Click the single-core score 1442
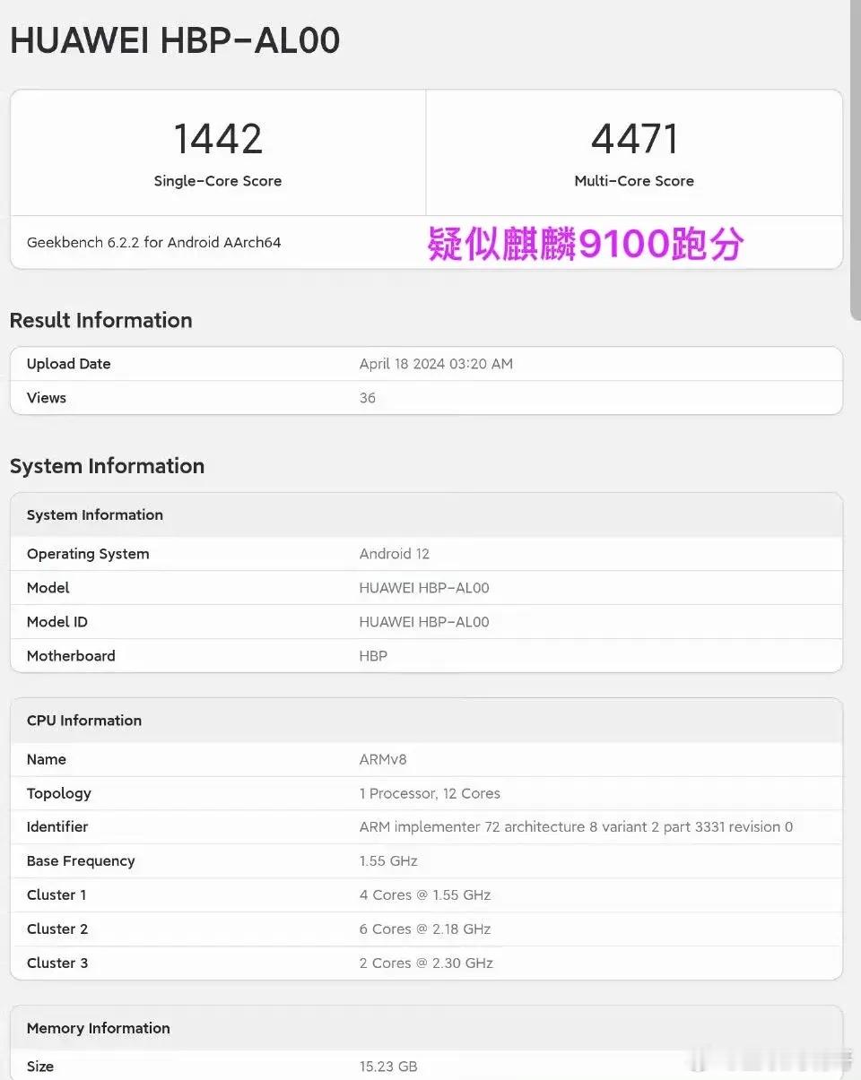 218,139
